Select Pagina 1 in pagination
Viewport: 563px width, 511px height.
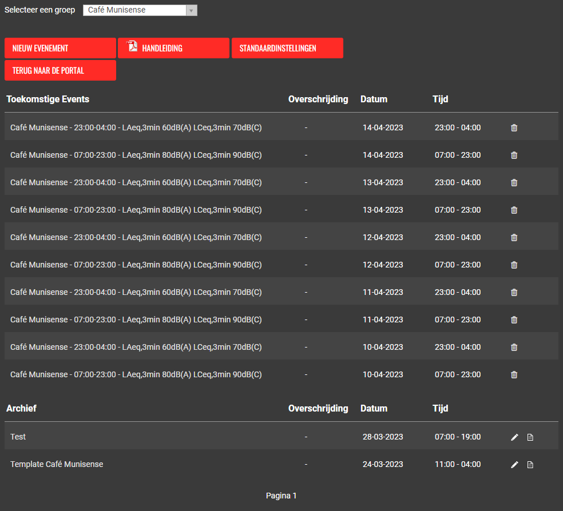tap(281, 496)
